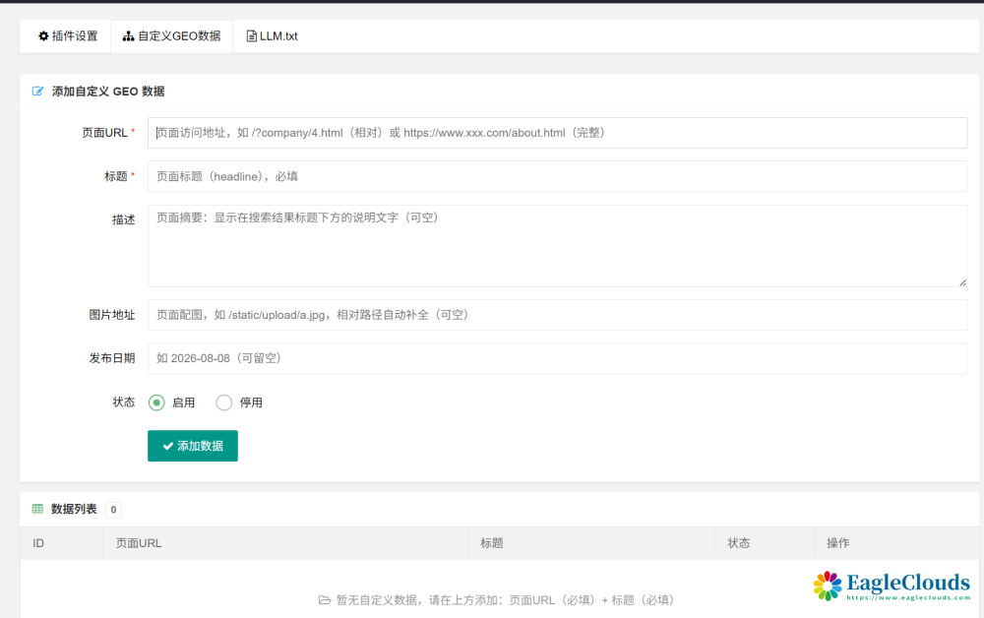Click the 添加数据 button

pyautogui.click(x=193, y=446)
